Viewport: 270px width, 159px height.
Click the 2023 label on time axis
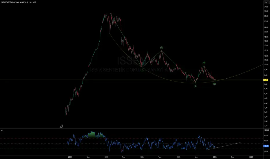(x=106, y=157)
